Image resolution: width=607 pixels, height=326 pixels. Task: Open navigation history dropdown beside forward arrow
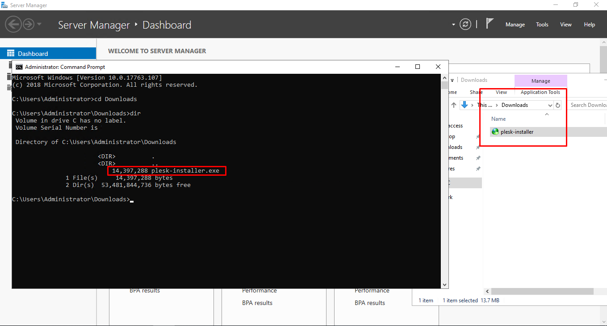tap(39, 24)
